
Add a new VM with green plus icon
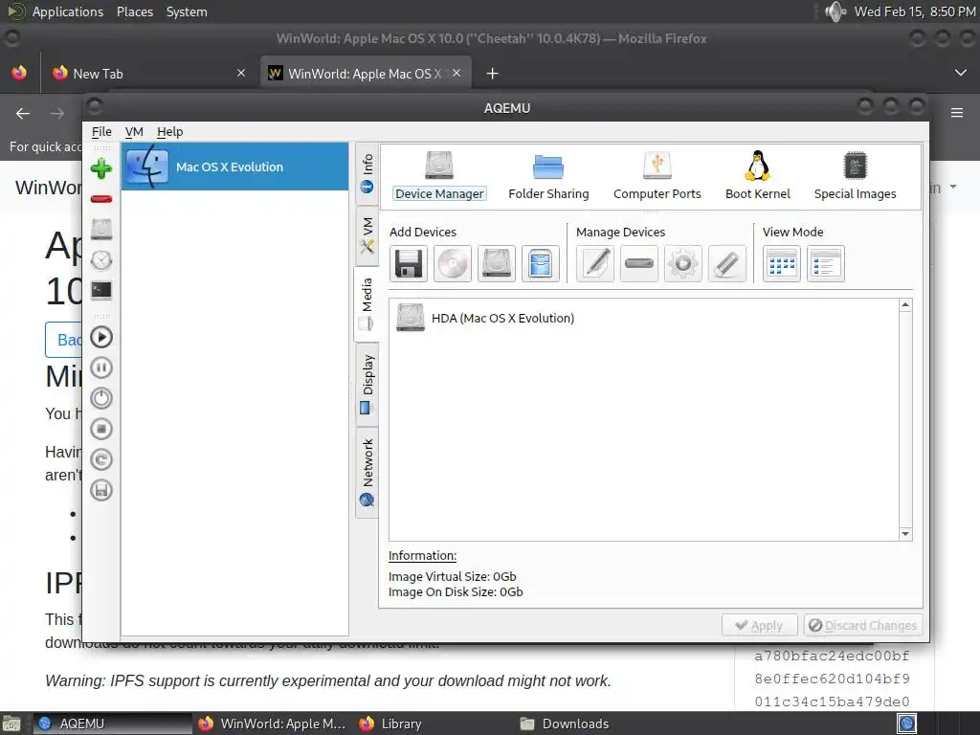[101, 168]
